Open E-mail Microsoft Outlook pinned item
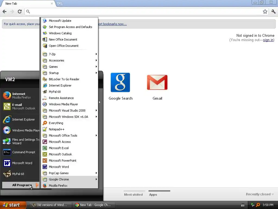278x209 pixels. (x=21, y=106)
